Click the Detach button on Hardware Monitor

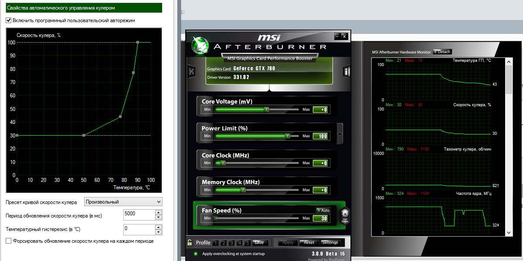442,52
